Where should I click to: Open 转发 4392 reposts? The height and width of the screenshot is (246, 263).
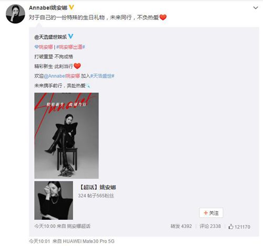click(x=181, y=226)
